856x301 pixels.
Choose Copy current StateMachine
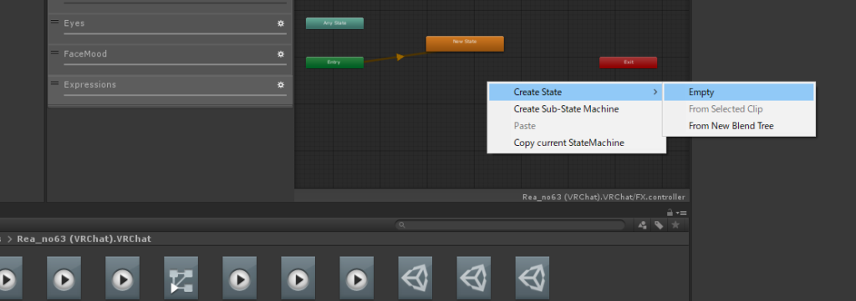[568, 143]
